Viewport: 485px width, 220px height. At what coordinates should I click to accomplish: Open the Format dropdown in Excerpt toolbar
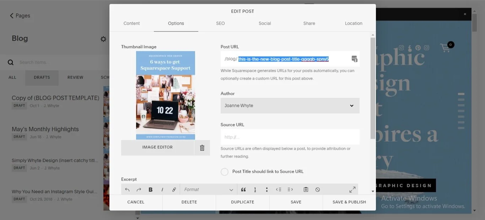[209, 190]
